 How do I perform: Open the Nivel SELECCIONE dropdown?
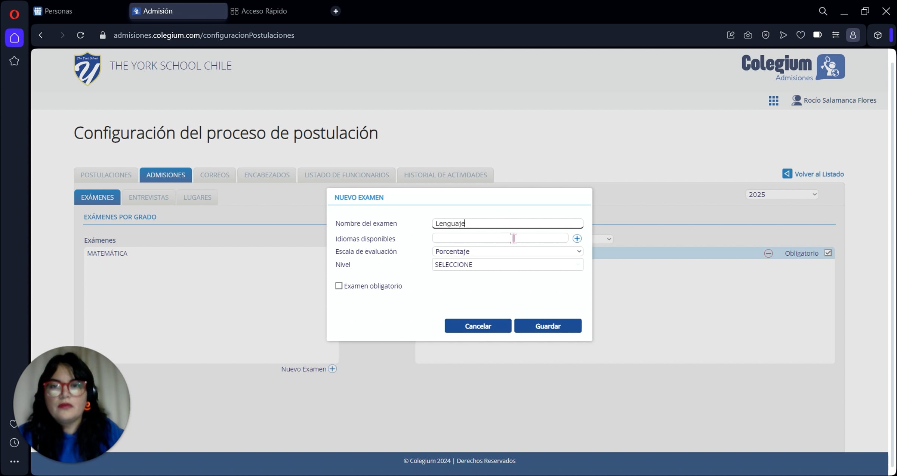pos(507,265)
